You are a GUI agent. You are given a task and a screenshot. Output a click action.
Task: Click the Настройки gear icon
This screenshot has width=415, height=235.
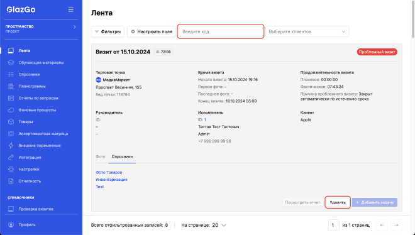coord(11,169)
